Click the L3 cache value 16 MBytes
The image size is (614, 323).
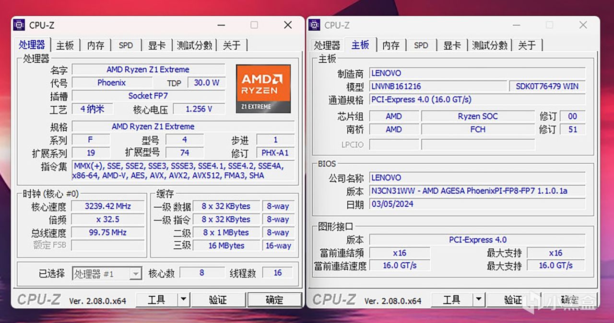(226, 245)
